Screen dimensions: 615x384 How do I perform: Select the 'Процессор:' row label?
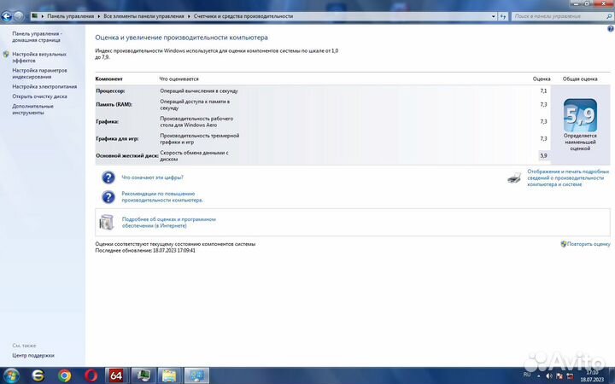110,91
